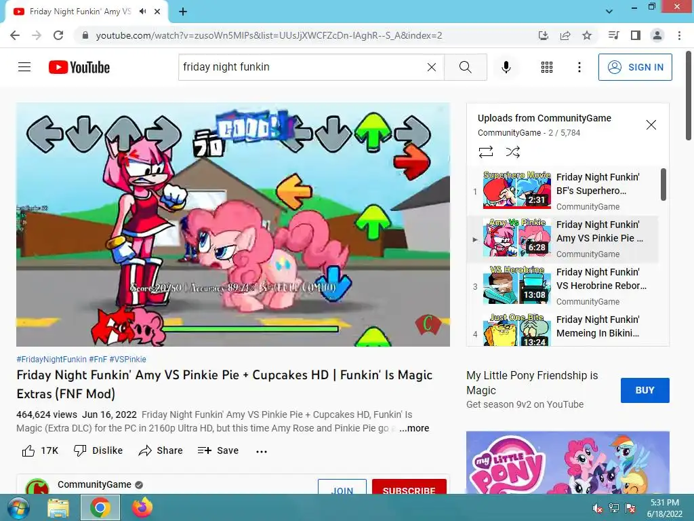The height and width of the screenshot is (521, 694).
Task: Open more actions ellipsis under video
Action: 262,451
